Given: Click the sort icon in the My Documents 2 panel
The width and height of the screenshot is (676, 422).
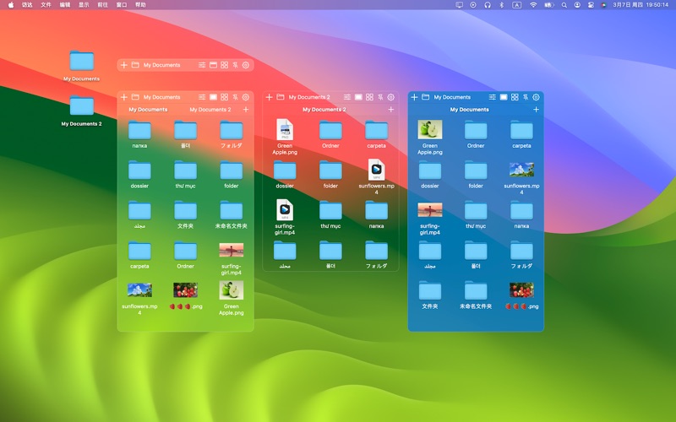Looking at the screenshot, I should point(380,97).
